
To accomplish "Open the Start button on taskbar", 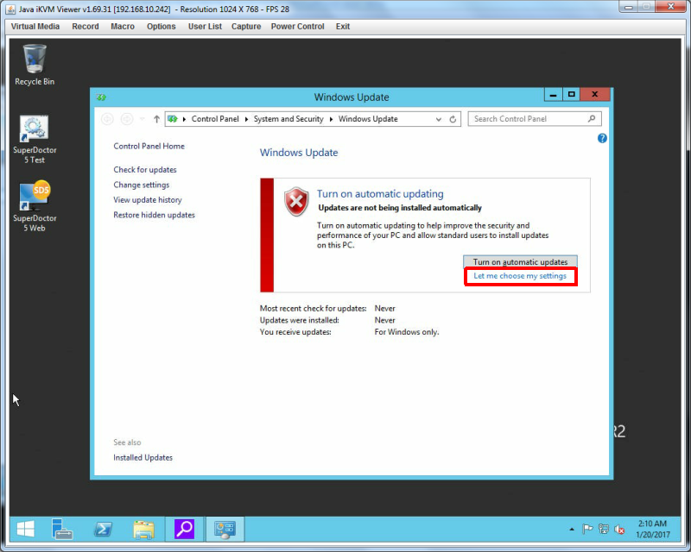I will pyautogui.click(x=26, y=529).
